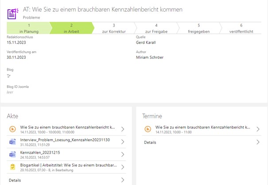
Task: Expand chevron of Kennzahlen_20231215 row
Action: click(123, 155)
